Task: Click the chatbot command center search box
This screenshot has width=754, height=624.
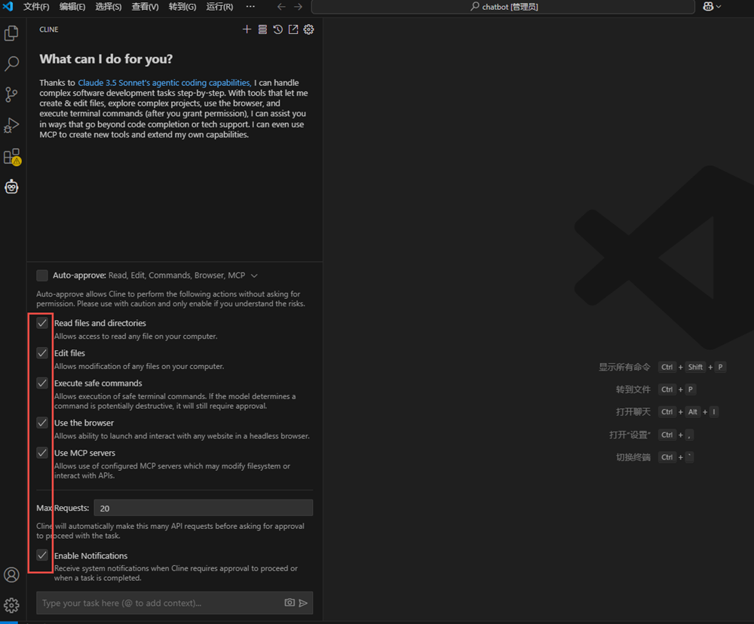Action: pos(503,7)
